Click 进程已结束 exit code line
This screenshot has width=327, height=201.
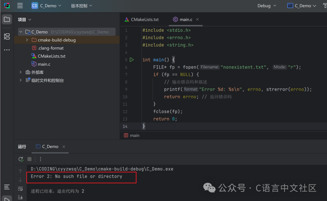57,191
